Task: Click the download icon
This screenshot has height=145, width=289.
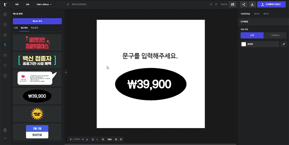Action: tap(252, 4)
